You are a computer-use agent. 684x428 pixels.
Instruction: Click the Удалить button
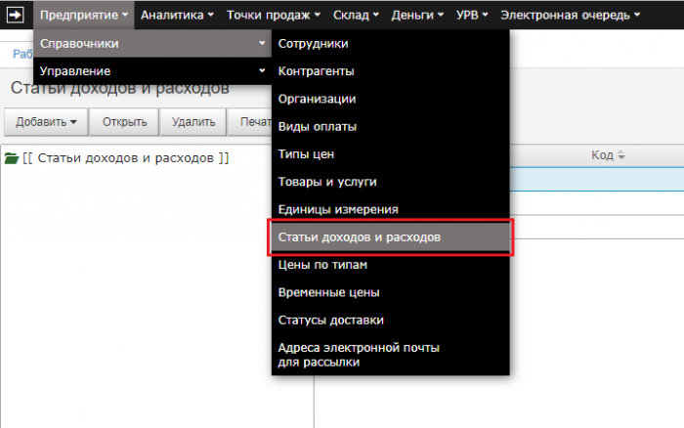tap(192, 122)
